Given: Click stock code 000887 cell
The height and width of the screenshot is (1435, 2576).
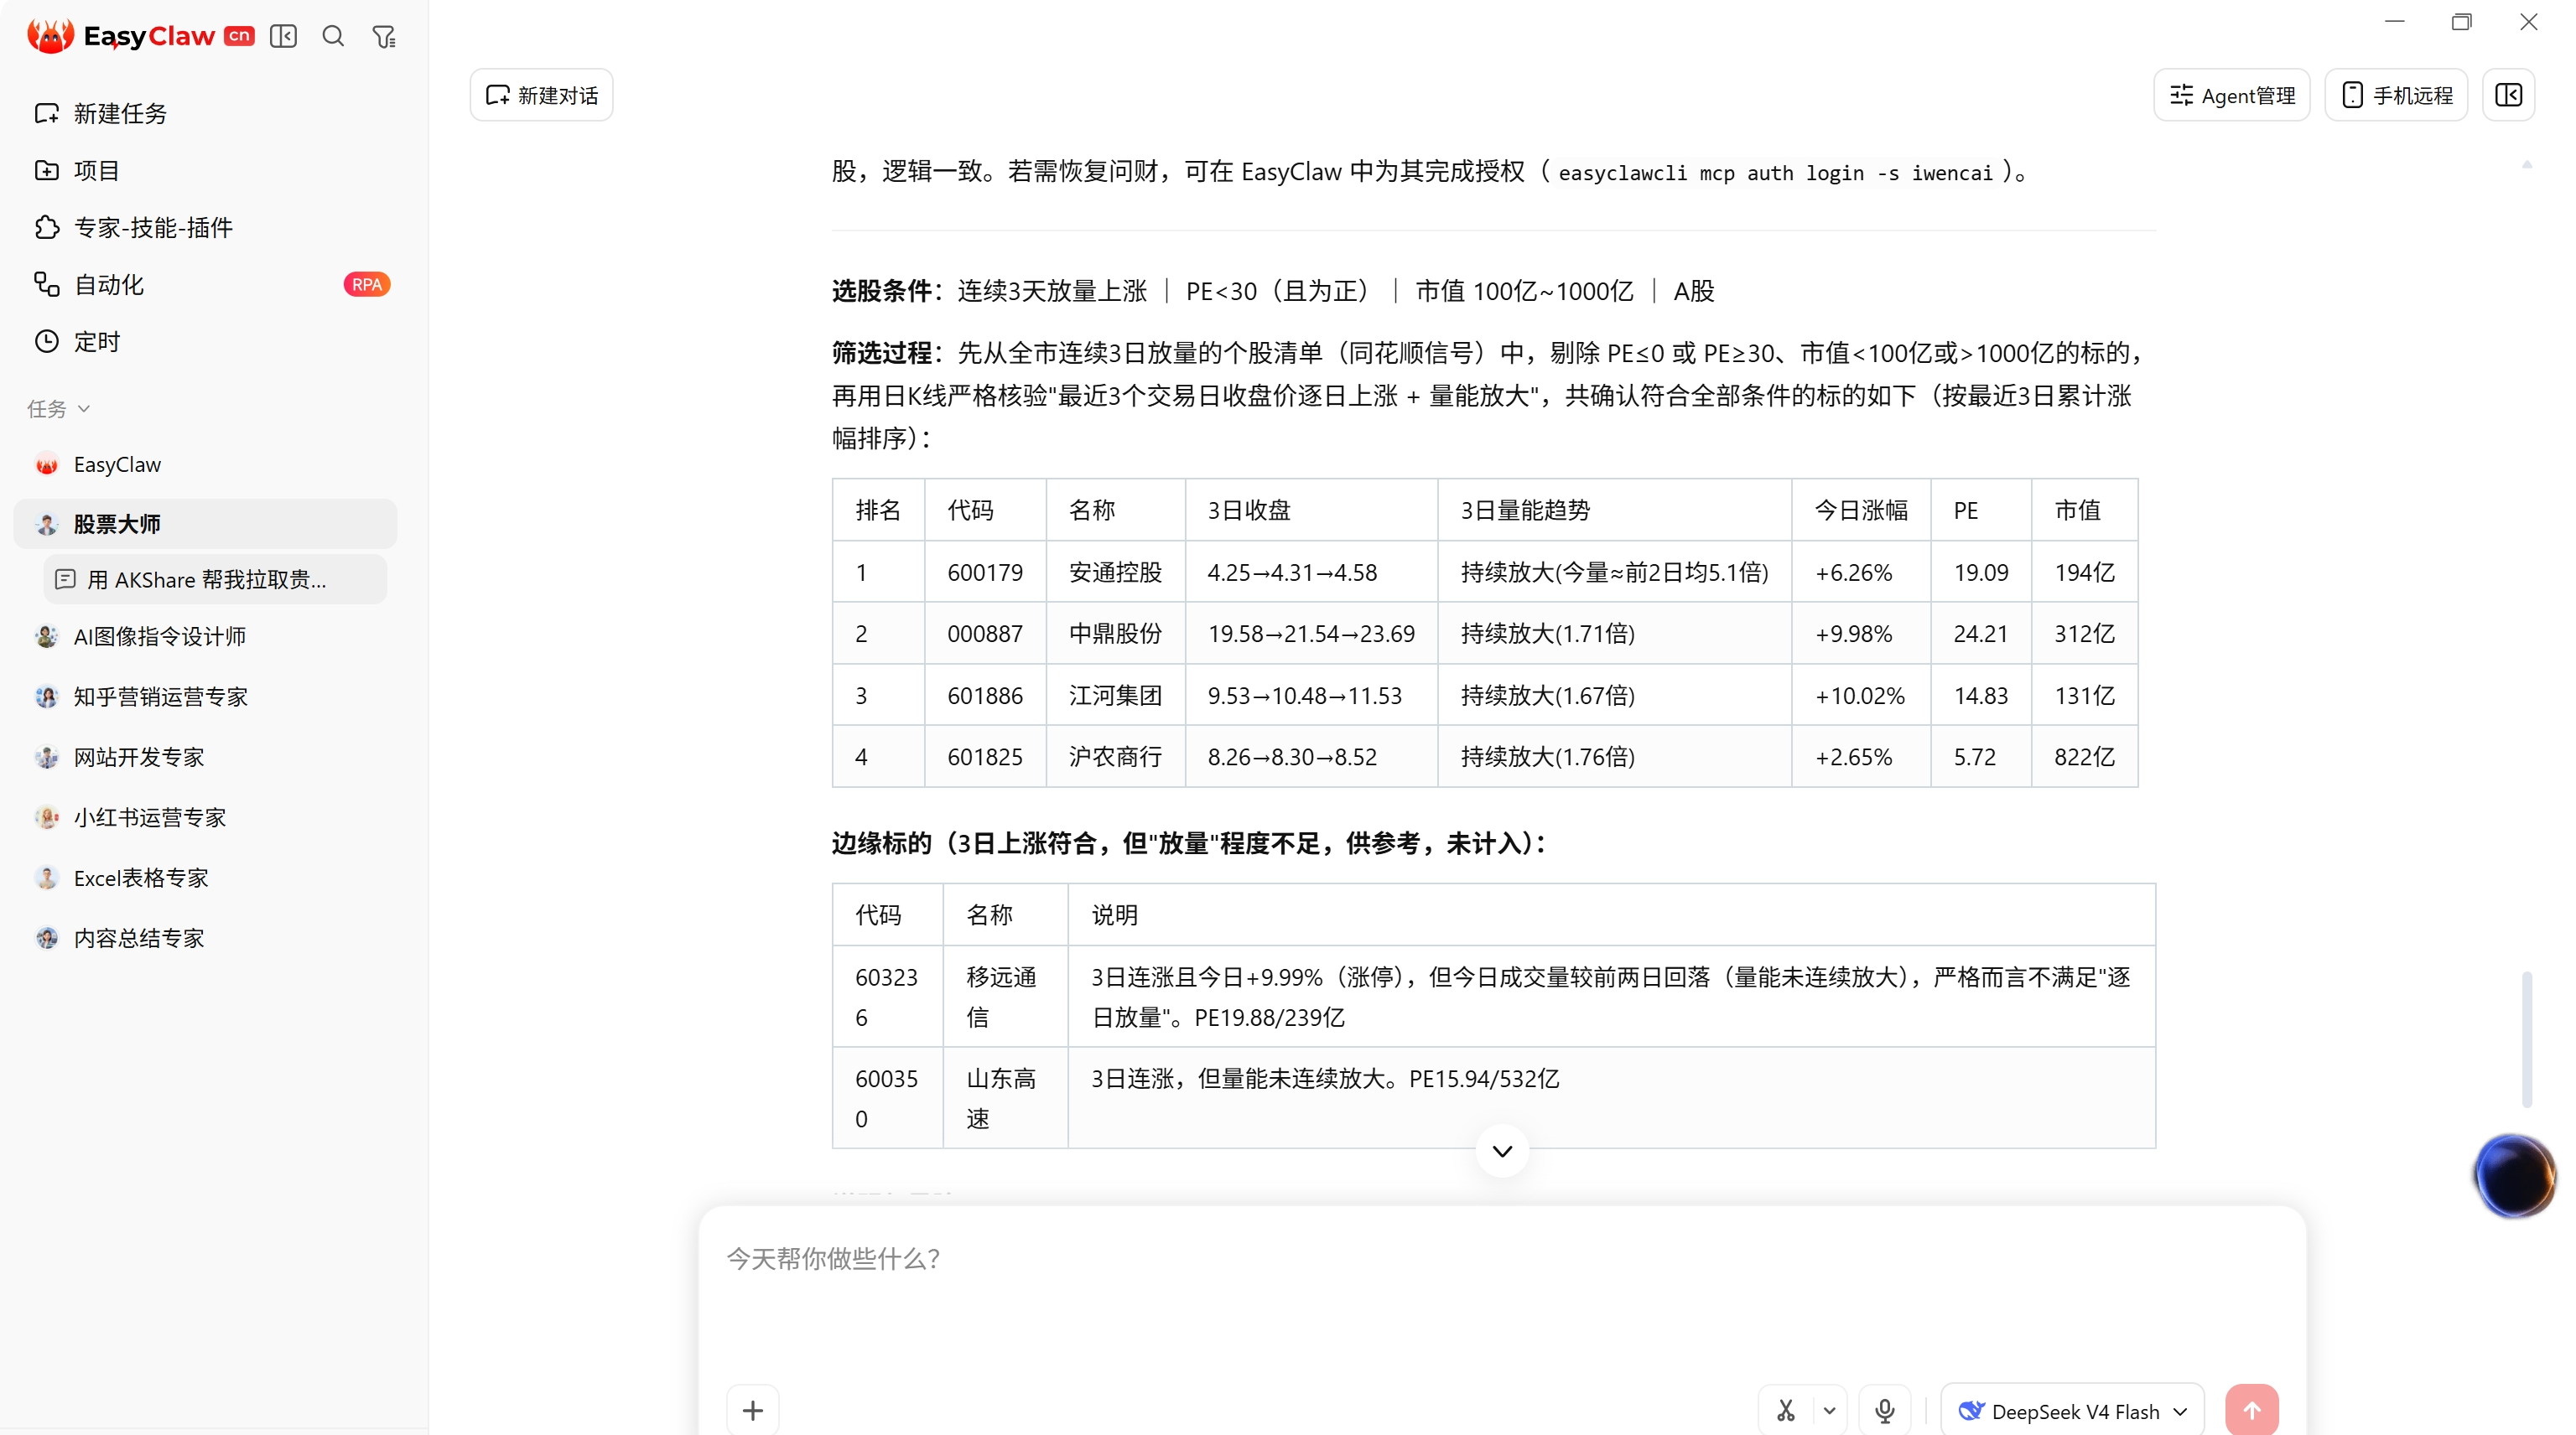Looking at the screenshot, I should tap(985, 634).
